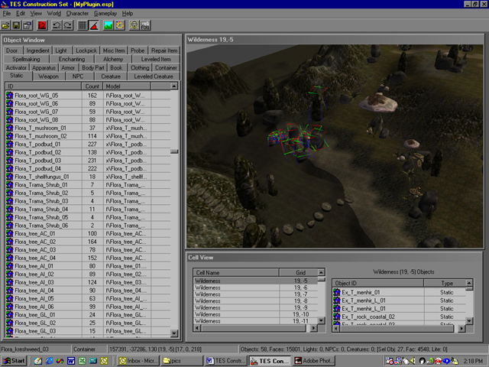Open the Gameplay menu
This screenshot has width=489, height=367.
click(105, 14)
